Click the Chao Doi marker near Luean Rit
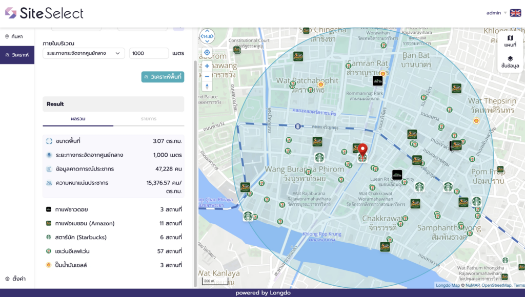The height and width of the screenshot is (297, 525). point(397,175)
